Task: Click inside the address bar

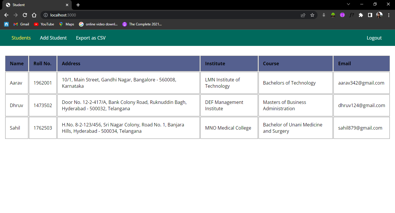Action: (116, 15)
